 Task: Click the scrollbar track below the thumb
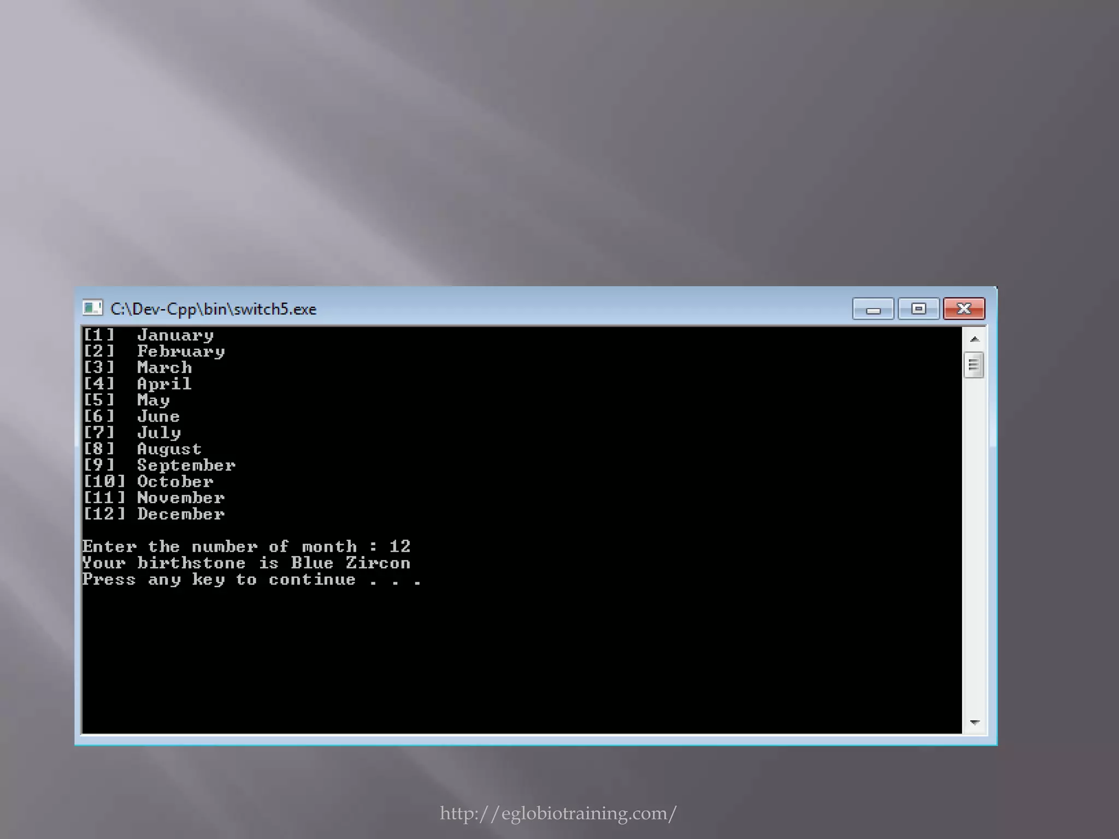click(974, 546)
